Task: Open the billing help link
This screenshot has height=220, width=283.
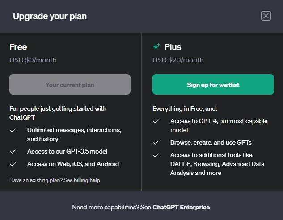Action: pos(87,180)
